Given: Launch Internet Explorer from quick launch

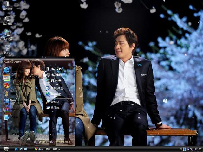Looking at the screenshot, I should pyautogui.click(x=16, y=149).
